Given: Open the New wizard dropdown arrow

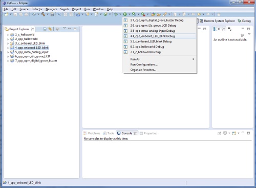Looking at the screenshot, I should (x=11, y=14).
